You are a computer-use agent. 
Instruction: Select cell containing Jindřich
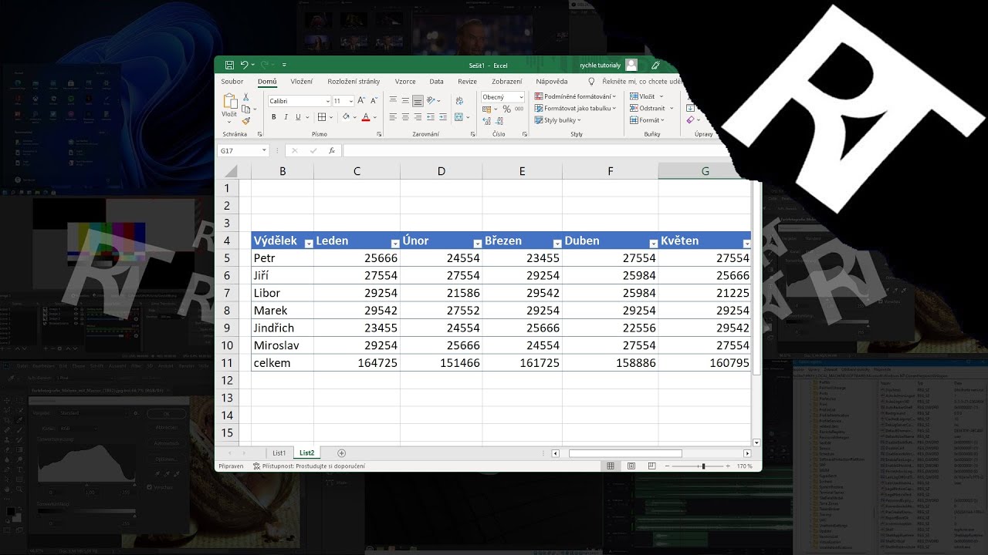[x=283, y=328]
